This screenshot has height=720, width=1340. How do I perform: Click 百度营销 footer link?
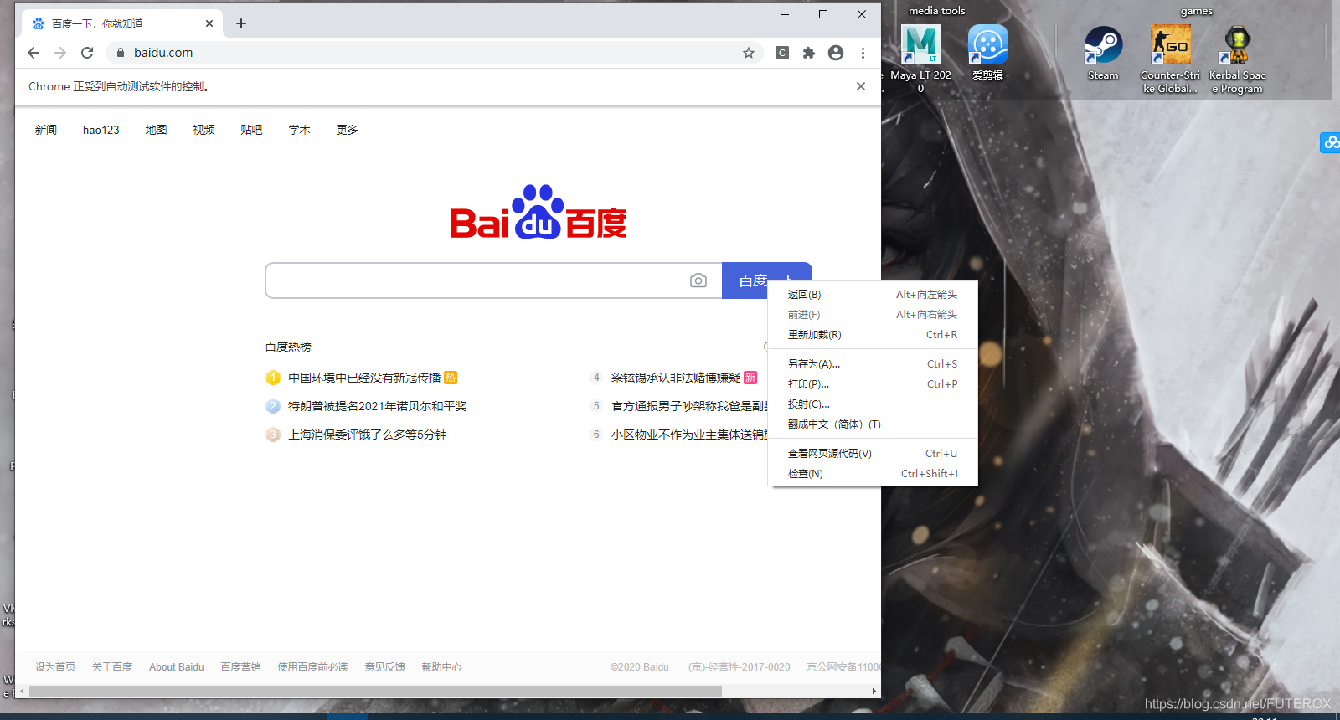241,667
